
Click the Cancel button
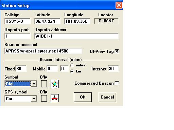tap(107, 97)
